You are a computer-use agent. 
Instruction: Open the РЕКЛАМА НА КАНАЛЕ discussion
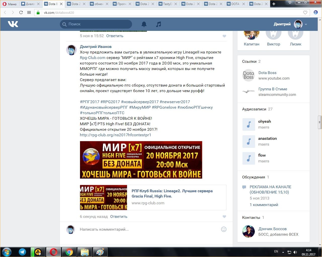coord(270,189)
